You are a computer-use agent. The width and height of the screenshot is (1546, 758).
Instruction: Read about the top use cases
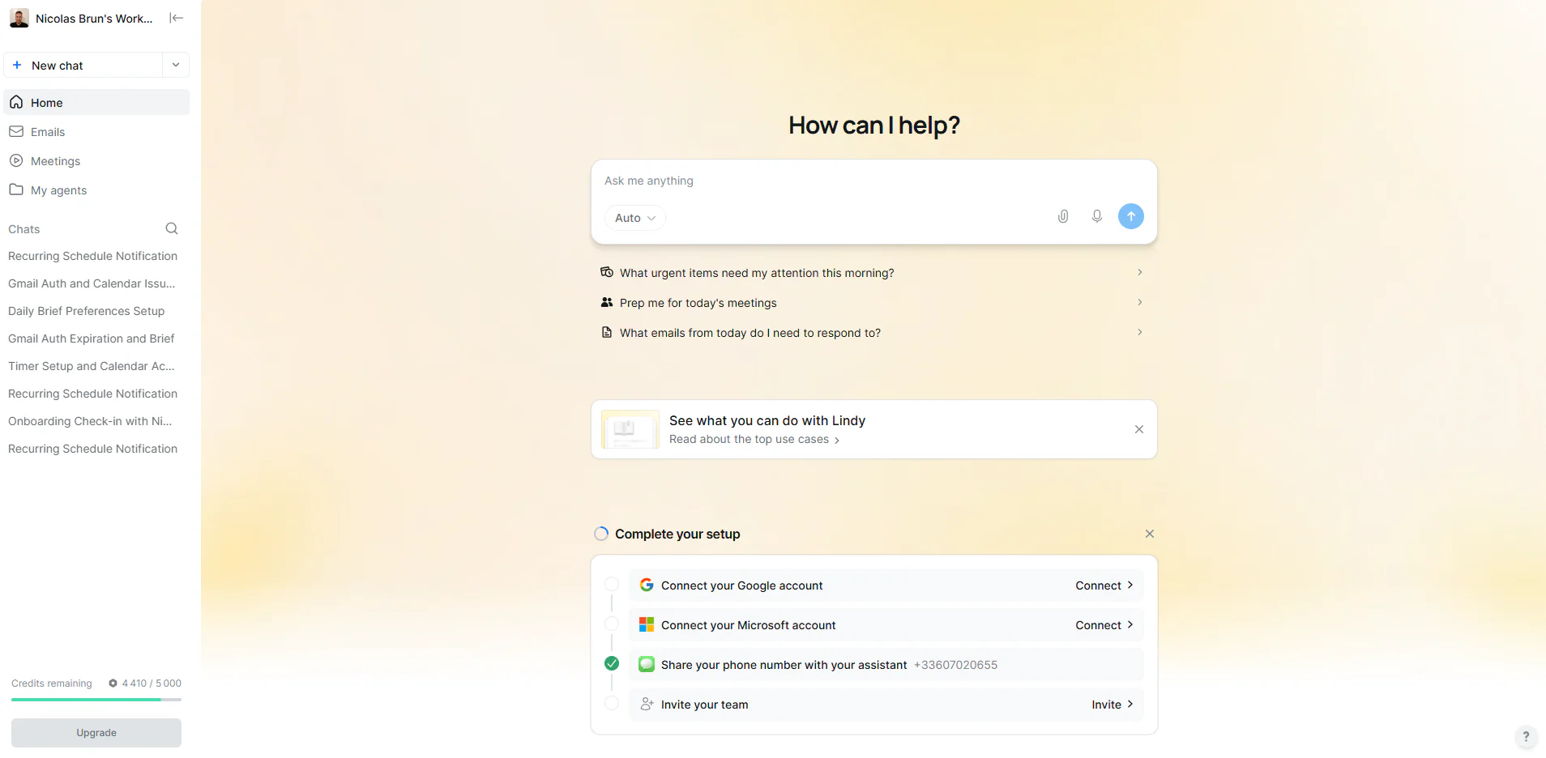(754, 440)
